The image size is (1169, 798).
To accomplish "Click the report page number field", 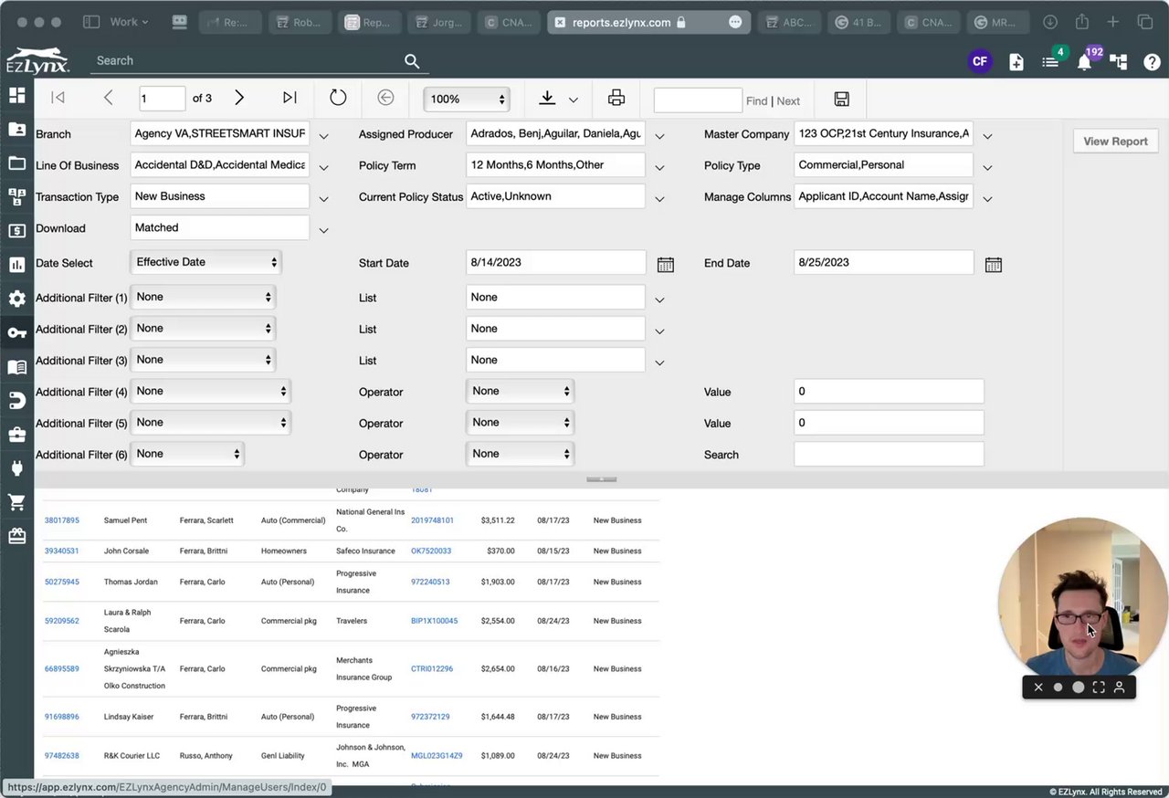I will tap(162, 99).
